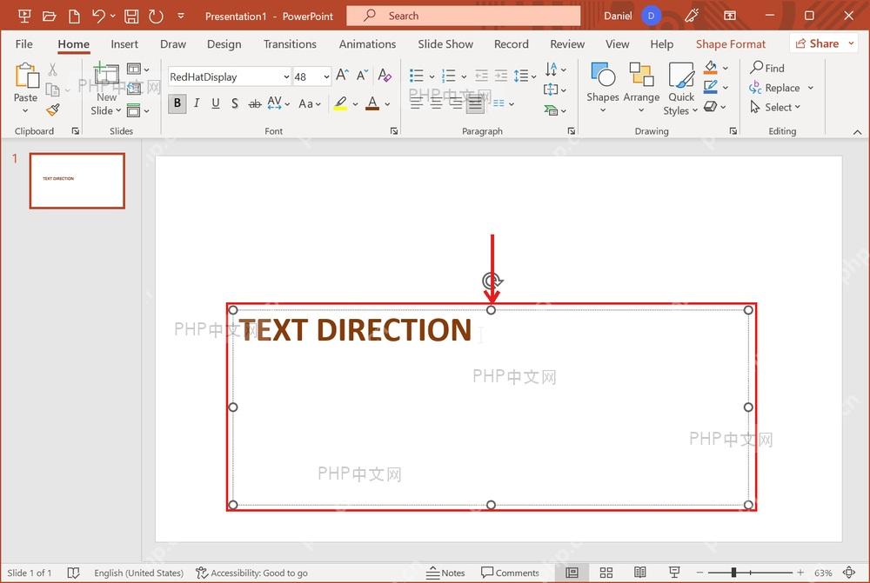Viewport: 870px width, 583px height.
Task: Adjust the zoom slider handle
Action: point(733,573)
